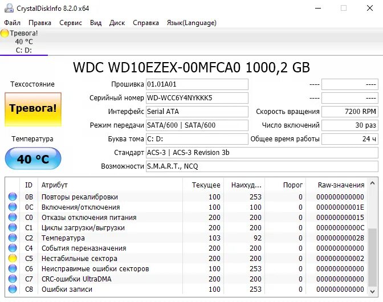This screenshot has height=302, width=383.
Task: Select the Неисправимые ошибки секторов attribute name
Action: [x=95, y=268]
